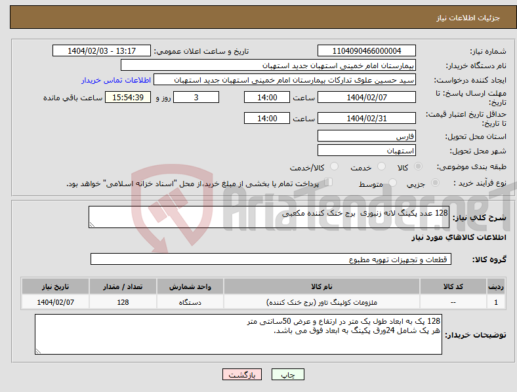Click the جزئیات اطلاعات نیاز page header
The width and height of the screenshot is (517, 392).
468,18
